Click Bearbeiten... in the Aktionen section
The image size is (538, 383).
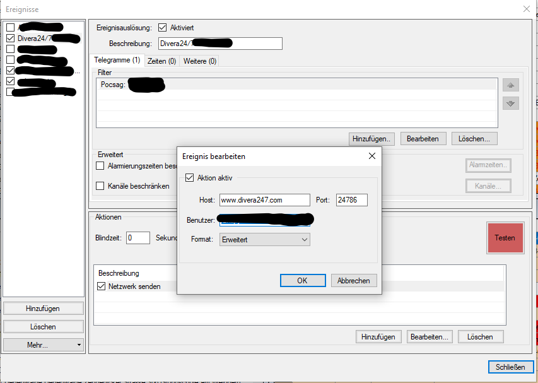point(430,337)
